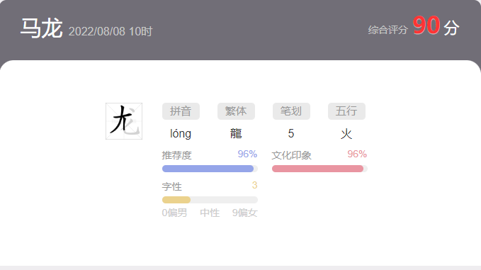This screenshot has height=270, width=481.
Task: Click the 繁体 label tag
Action: (236, 111)
